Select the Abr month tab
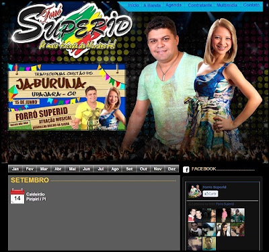This screenshot has height=252, width=269. click(x=58, y=169)
